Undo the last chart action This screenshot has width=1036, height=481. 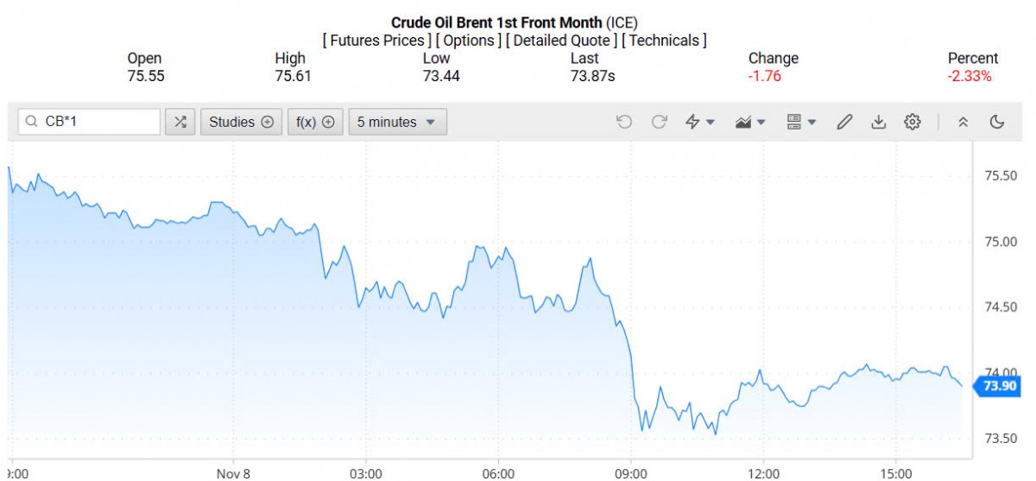(624, 122)
